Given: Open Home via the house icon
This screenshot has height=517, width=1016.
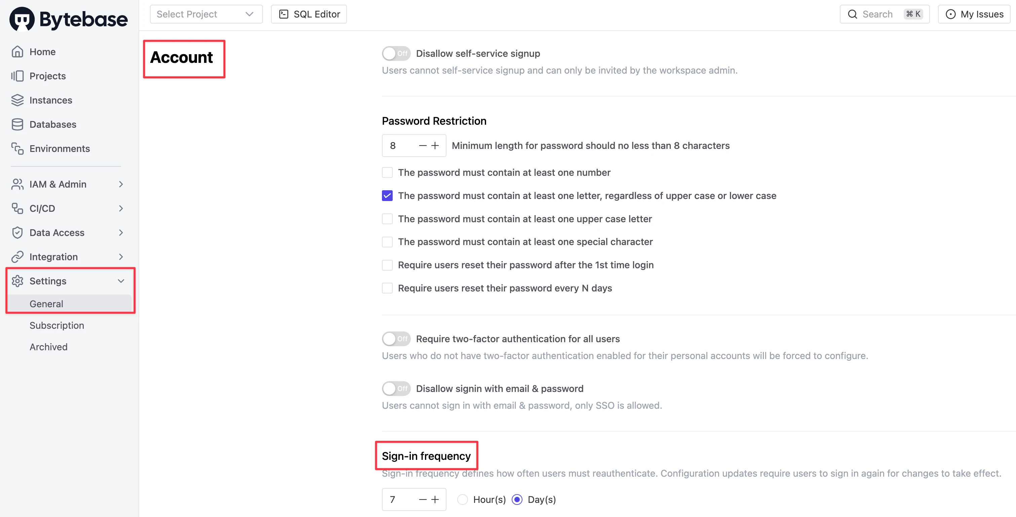Looking at the screenshot, I should [x=17, y=52].
